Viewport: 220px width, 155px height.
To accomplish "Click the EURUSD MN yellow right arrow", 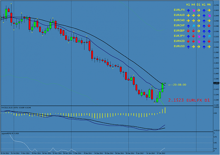I will tap(209, 46).
